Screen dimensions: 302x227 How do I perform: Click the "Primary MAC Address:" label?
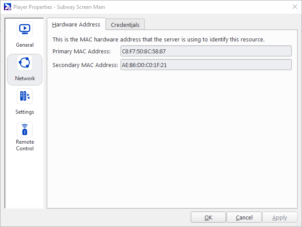click(x=82, y=52)
